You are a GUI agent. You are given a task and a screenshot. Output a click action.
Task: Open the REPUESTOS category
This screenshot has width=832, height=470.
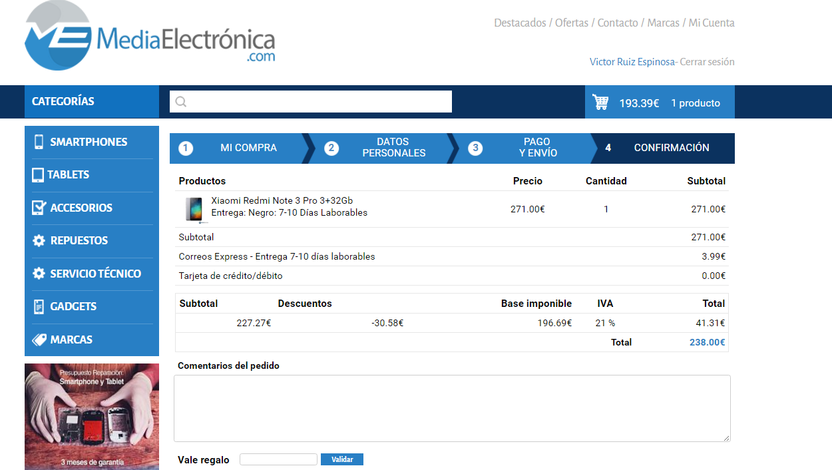(79, 240)
